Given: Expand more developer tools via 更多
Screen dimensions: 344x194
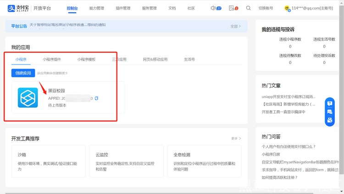Looking at the screenshot, I should coord(236,138).
